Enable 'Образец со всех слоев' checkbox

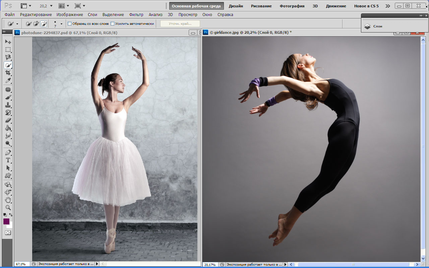70,24
